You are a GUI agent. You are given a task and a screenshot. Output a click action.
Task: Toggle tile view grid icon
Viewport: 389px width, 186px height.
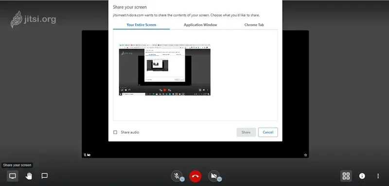click(346, 176)
